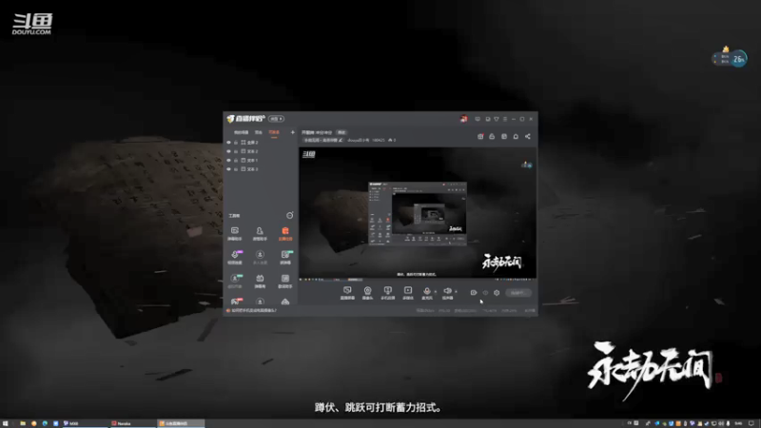Open the room assistant person tool
Image resolution: width=761 pixels, height=428 pixels.
[260, 233]
